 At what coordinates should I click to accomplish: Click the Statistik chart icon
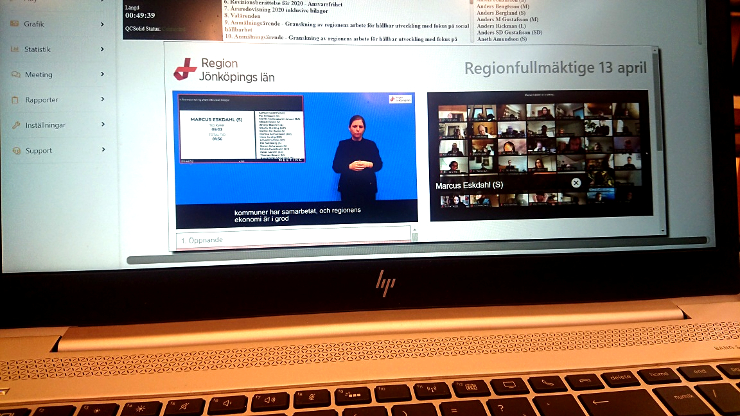click(15, 49)
